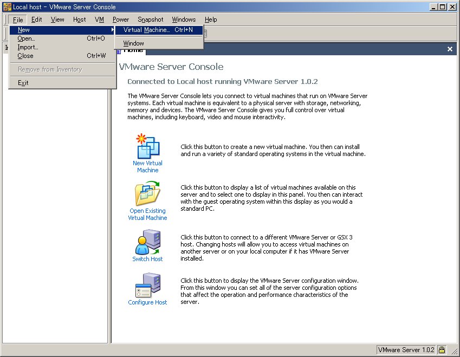Open the VM menu
Image resolution: width=460 pixels, height=357 pixels.
coord(100,20)
